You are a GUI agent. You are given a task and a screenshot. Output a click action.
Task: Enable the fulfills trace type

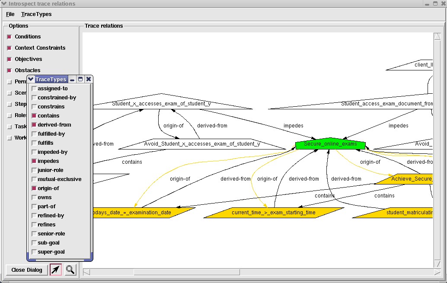pyautogui.click(x=34, y=143)
